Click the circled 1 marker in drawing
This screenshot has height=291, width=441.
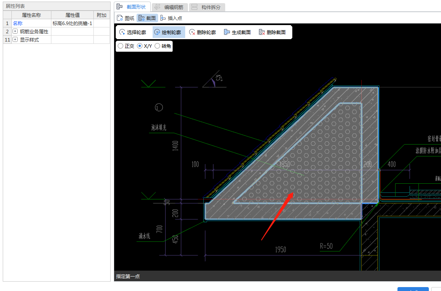[x=159, y=107]
